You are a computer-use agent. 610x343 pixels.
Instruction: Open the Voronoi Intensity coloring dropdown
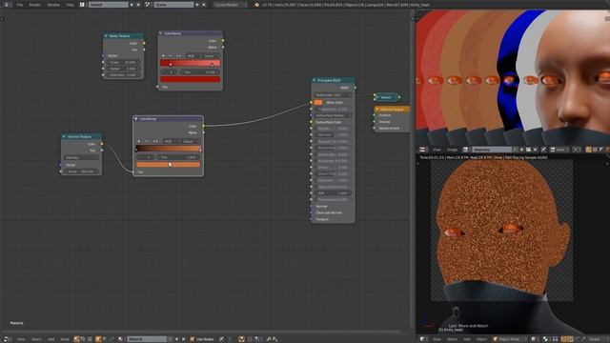click(81, 157)
